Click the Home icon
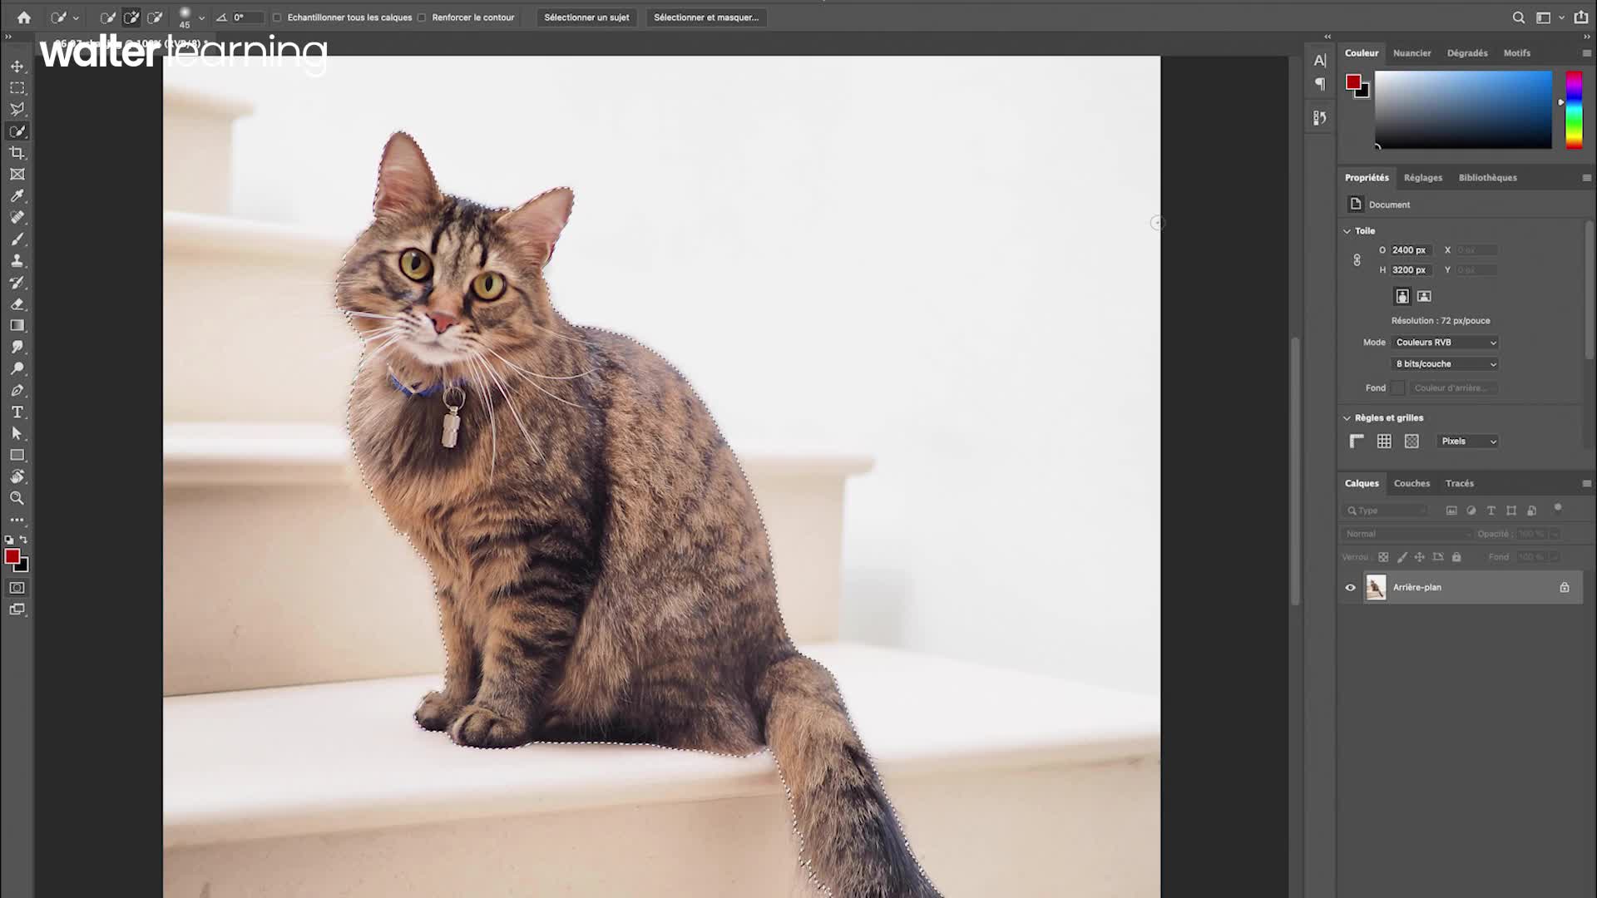 (23, 17)
